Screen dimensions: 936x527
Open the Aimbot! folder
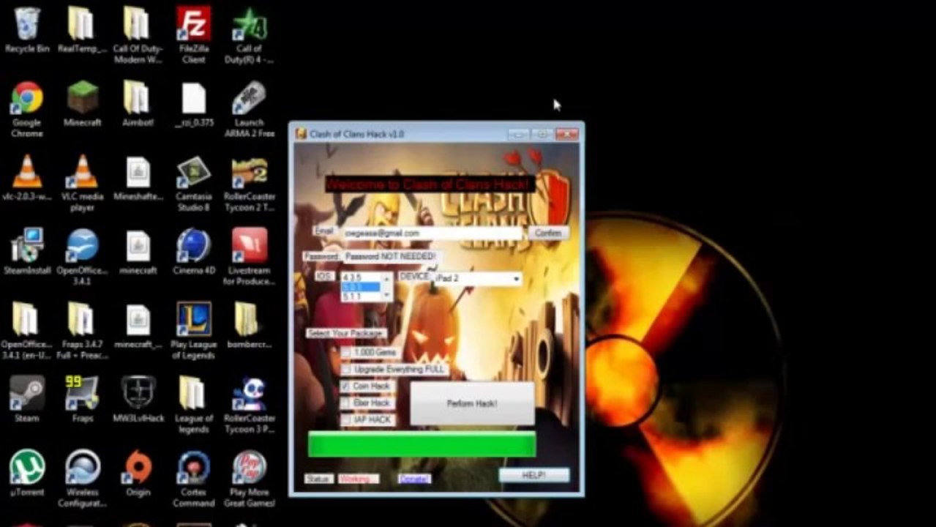pyautogui.click(x=138, y=104)
